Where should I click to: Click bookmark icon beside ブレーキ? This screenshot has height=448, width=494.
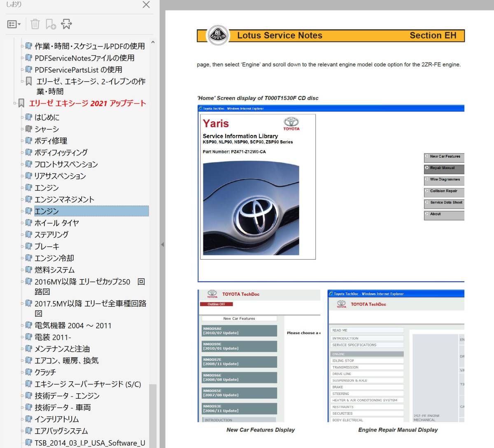tap(29, 246)
